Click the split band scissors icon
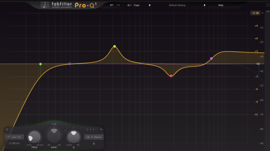The width and height of the screenshot is (270, 151). pos(94,143)
